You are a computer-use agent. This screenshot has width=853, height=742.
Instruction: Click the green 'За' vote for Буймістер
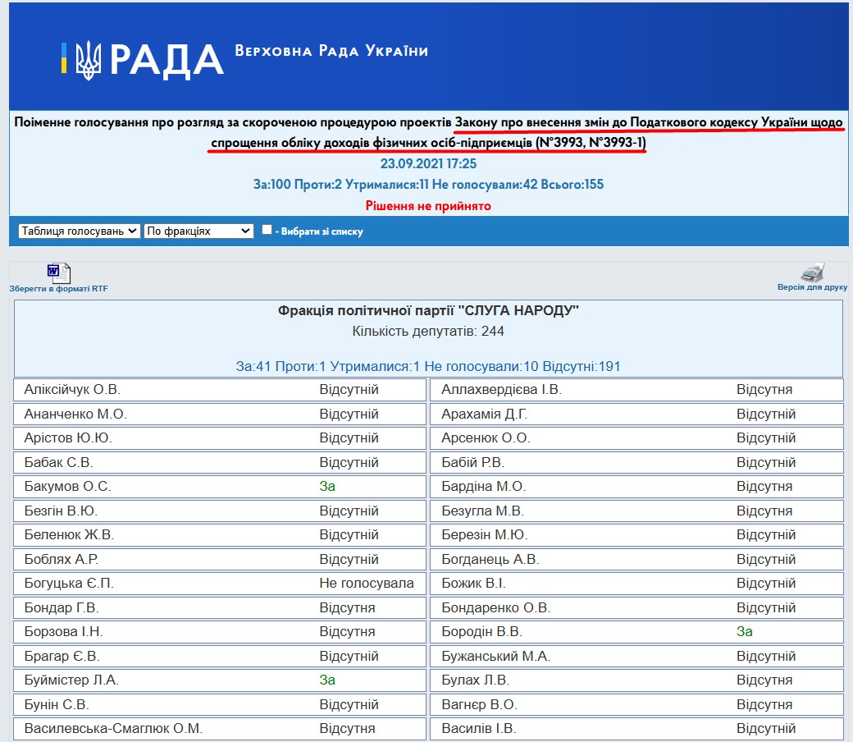[327, 680]
